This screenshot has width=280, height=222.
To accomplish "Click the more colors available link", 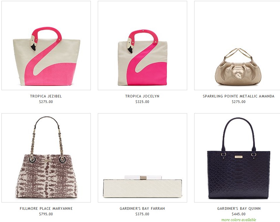I will (x=239, y=220).
